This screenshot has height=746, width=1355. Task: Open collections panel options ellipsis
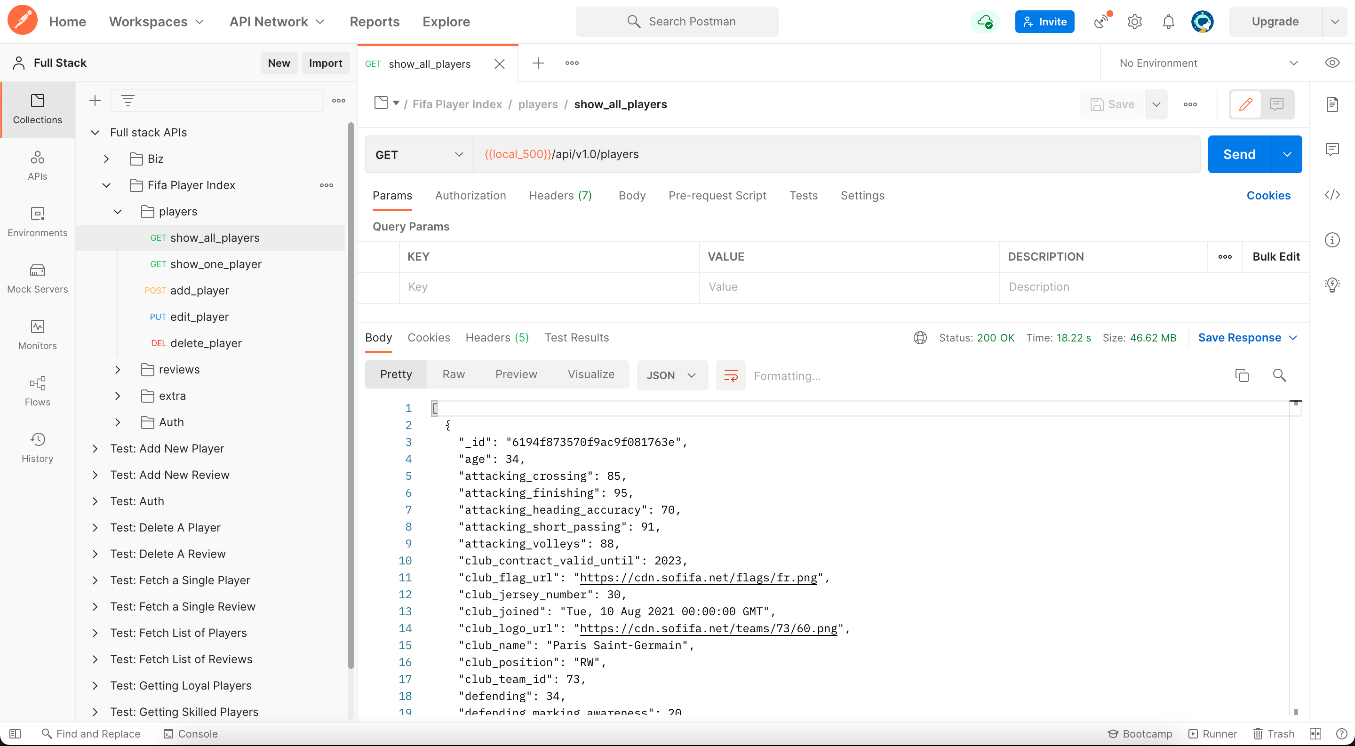338,100
